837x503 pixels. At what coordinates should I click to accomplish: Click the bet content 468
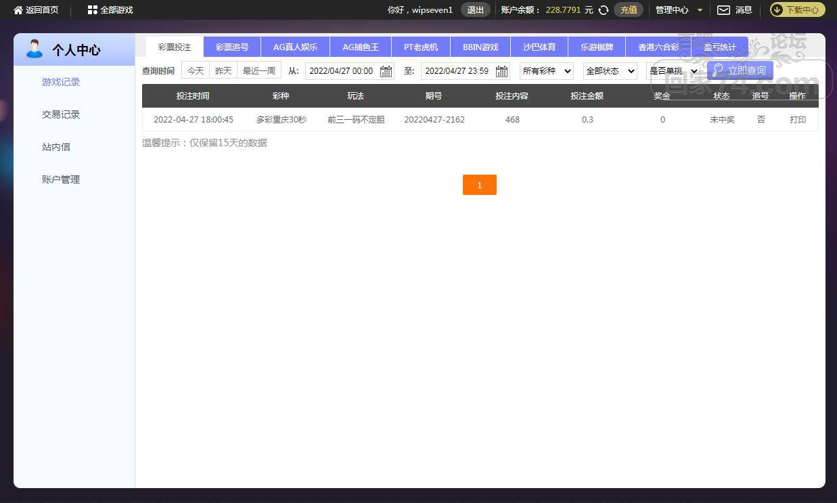(512, 120)
